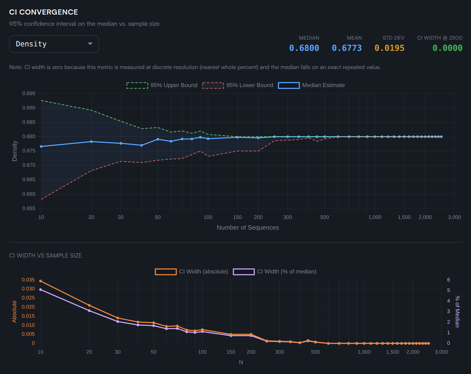Click the dropdown arrow beside Density
Viewport: 471px width, 374px height.
(90, 44)
